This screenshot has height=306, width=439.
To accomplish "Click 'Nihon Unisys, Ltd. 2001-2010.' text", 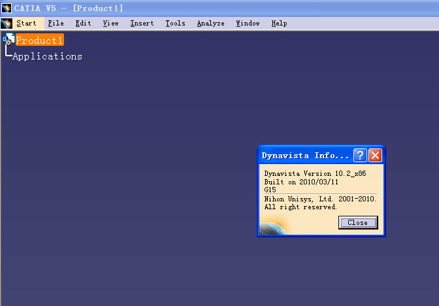I will click(320, 199).
